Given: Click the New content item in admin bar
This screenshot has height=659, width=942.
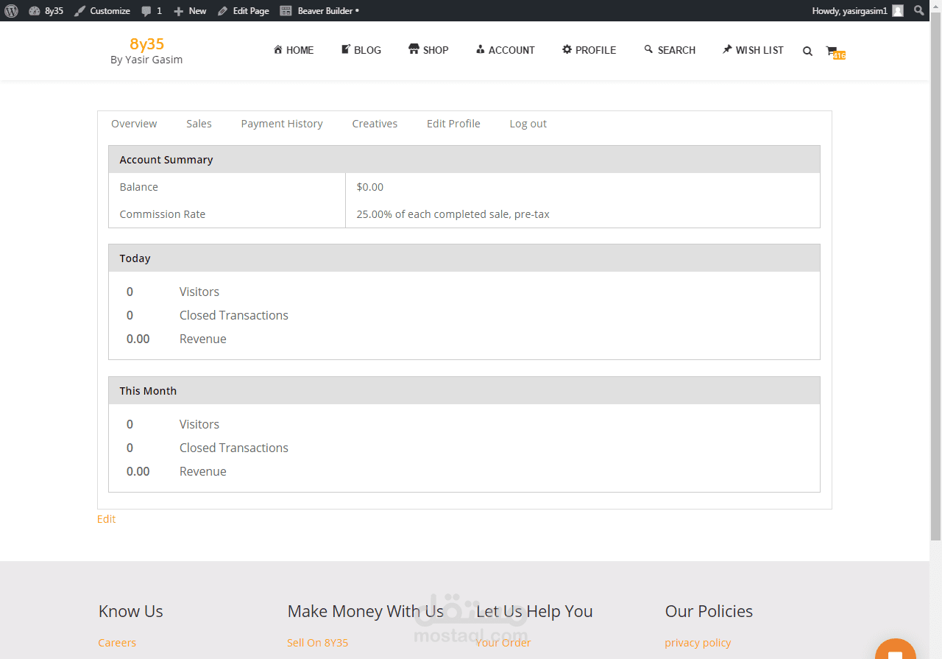Looking at the screenshot, I should 190,10.
